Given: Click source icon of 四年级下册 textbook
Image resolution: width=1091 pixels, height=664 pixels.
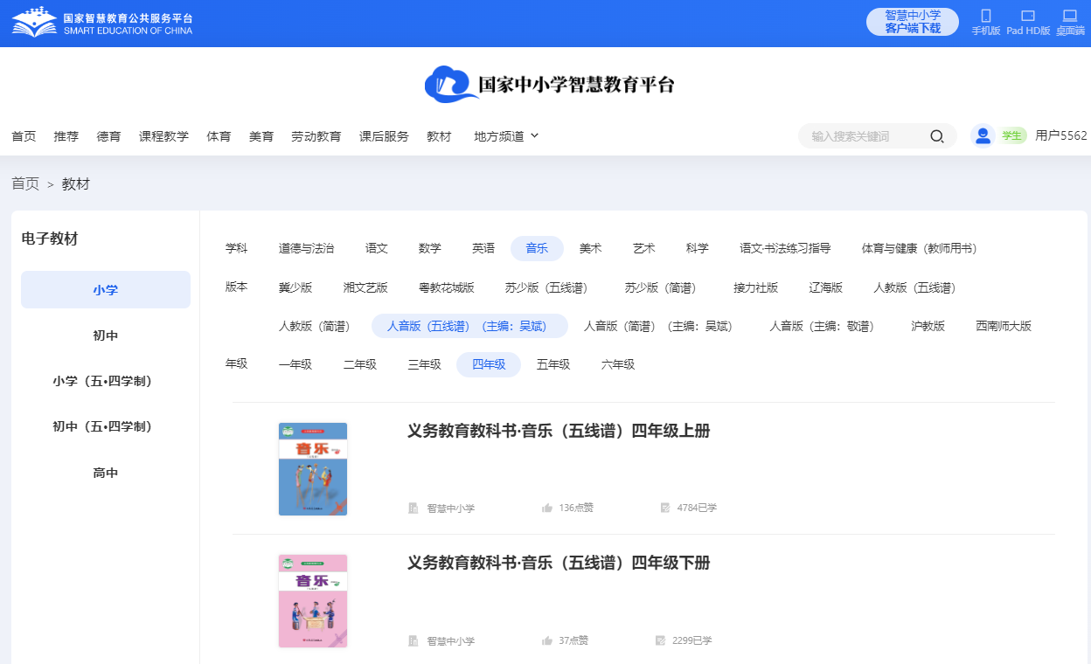Looking at the screenshot, I should (413, 640).
